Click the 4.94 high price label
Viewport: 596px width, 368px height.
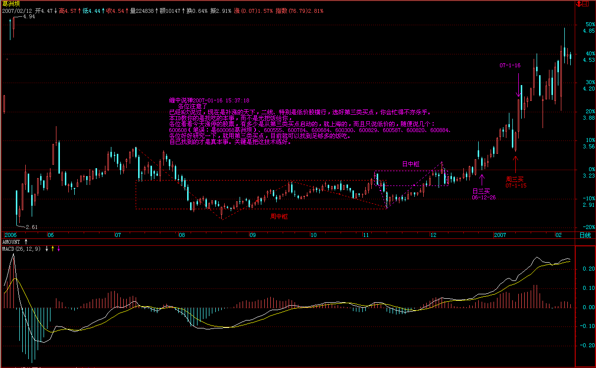coord(29,17)
